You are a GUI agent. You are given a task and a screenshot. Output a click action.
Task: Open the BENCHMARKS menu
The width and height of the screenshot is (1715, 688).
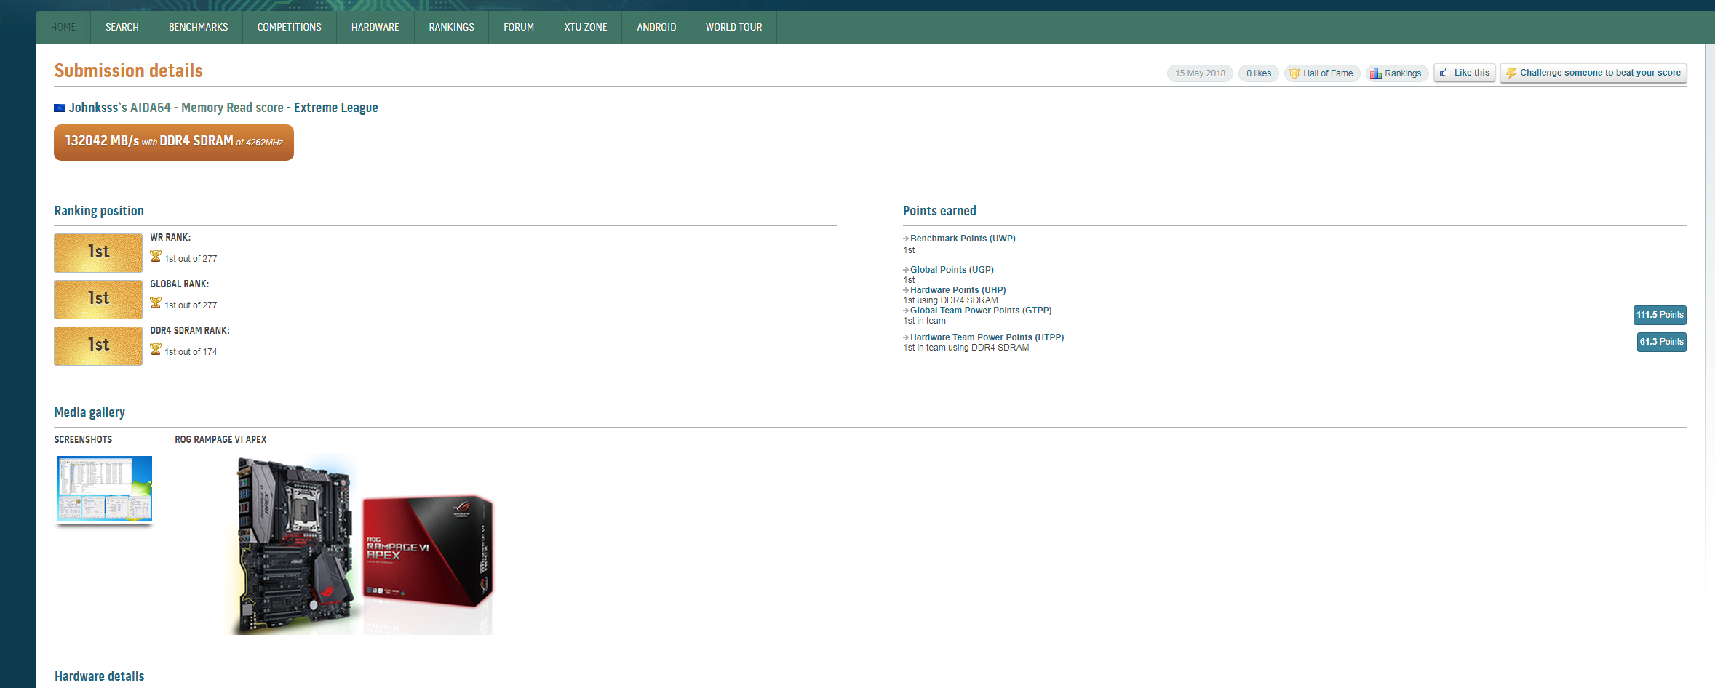coord(198,27)
